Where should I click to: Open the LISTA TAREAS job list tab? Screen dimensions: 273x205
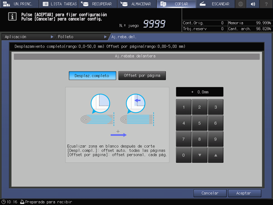pos(59,4)
